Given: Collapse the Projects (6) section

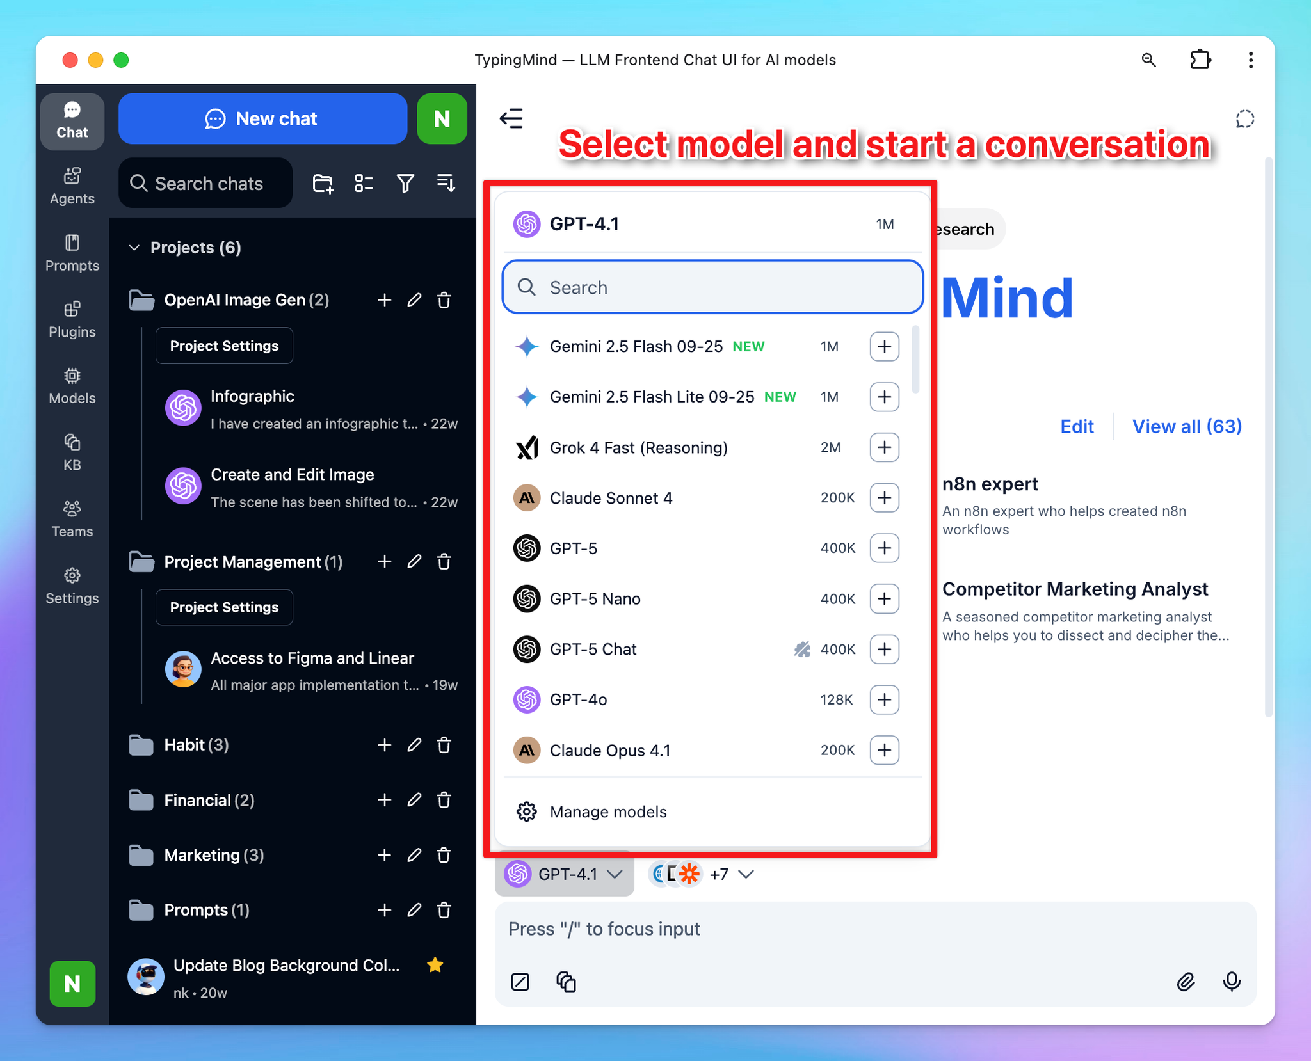Looking at the screenshot, I should (x=134, y=248).
